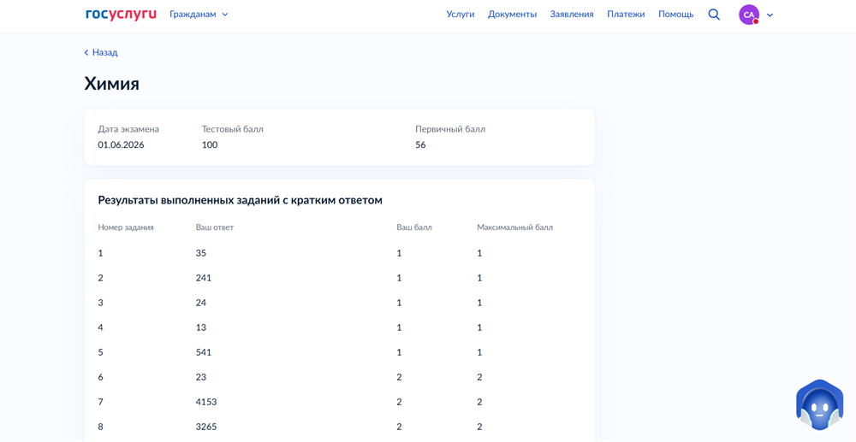Select answer 24 in task 3
856x442 pixels.
[201, 303]
